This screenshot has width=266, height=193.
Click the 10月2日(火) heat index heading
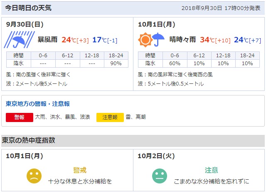click(x=157, y=156)
